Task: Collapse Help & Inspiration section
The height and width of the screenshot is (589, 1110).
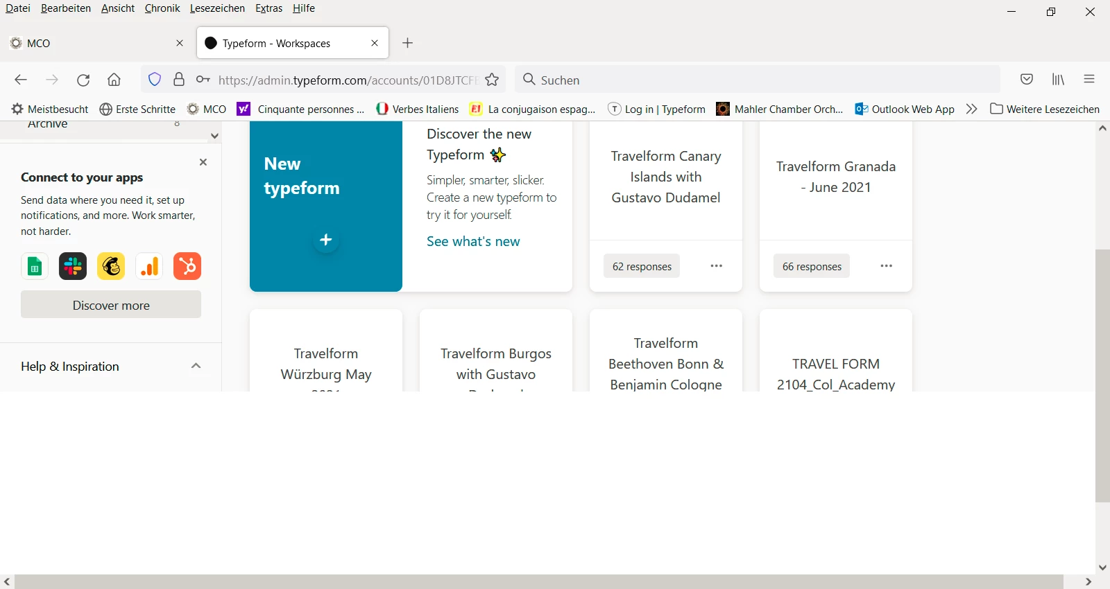Action: pos(196,366)
